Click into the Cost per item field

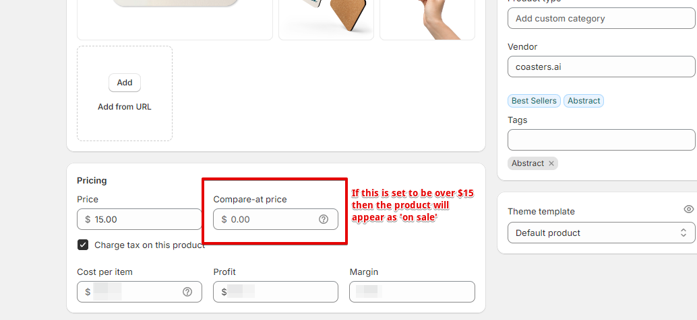tap(139, 292)
